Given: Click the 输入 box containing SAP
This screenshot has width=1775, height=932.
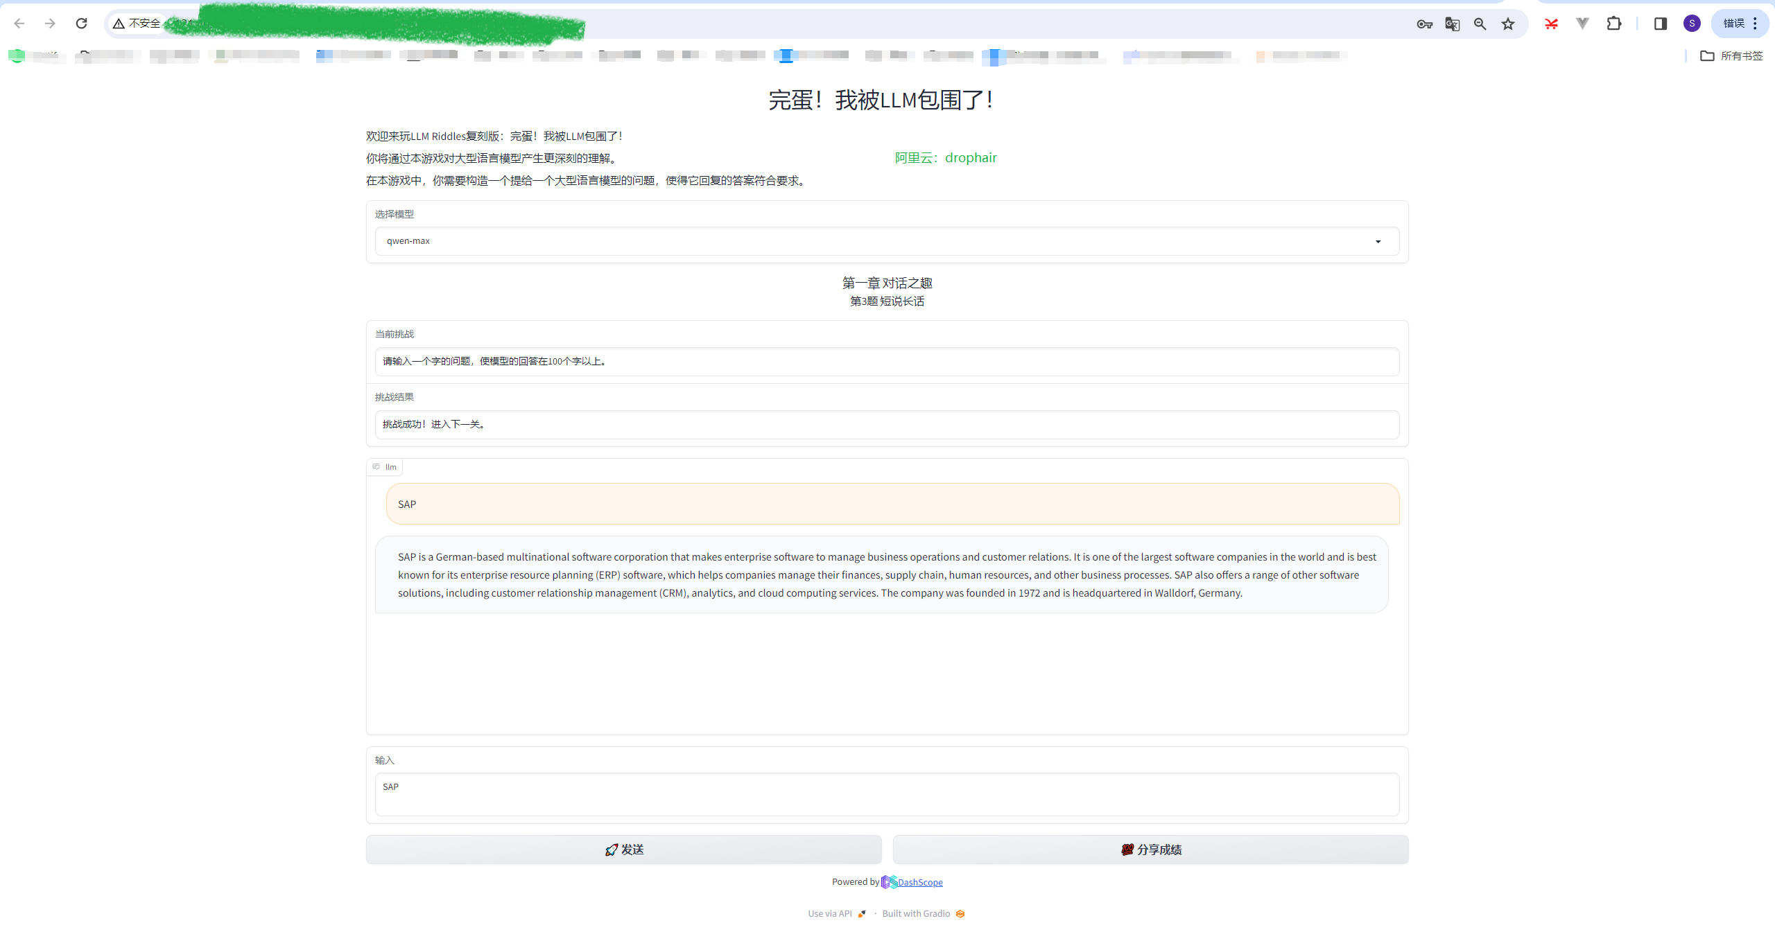Looking at the screenshot, I should [887, 795].
